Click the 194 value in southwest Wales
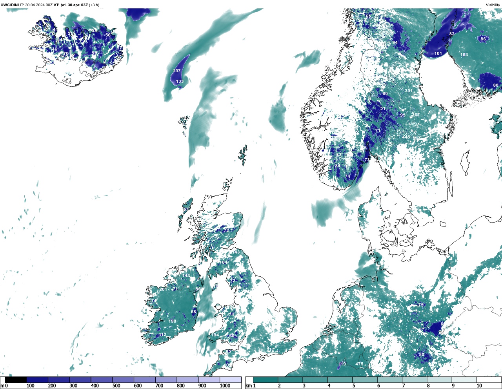The width and height of the screenshot is (502, 389). (x=215, y=335)
